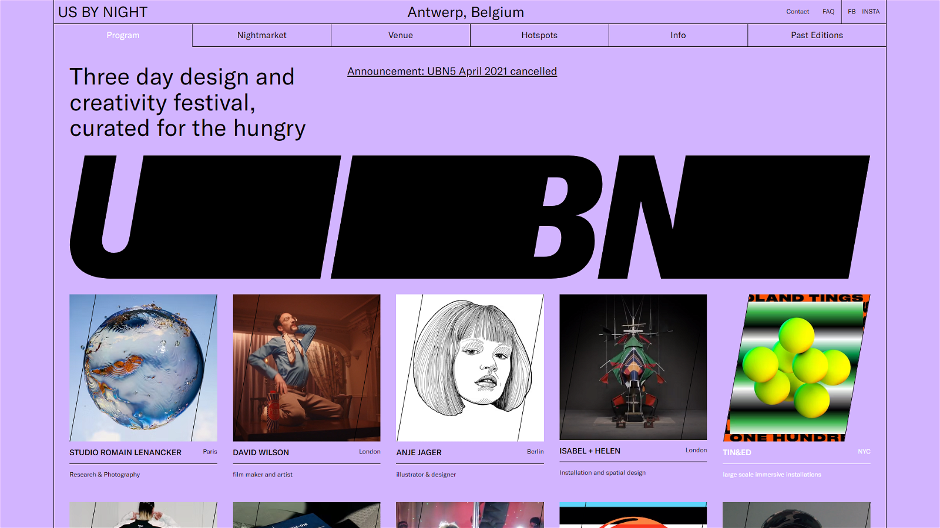The image size is (940, 528).
Task: Open Studio Romain Lenancker water globe thumbnail
Action: pos(143,368)
